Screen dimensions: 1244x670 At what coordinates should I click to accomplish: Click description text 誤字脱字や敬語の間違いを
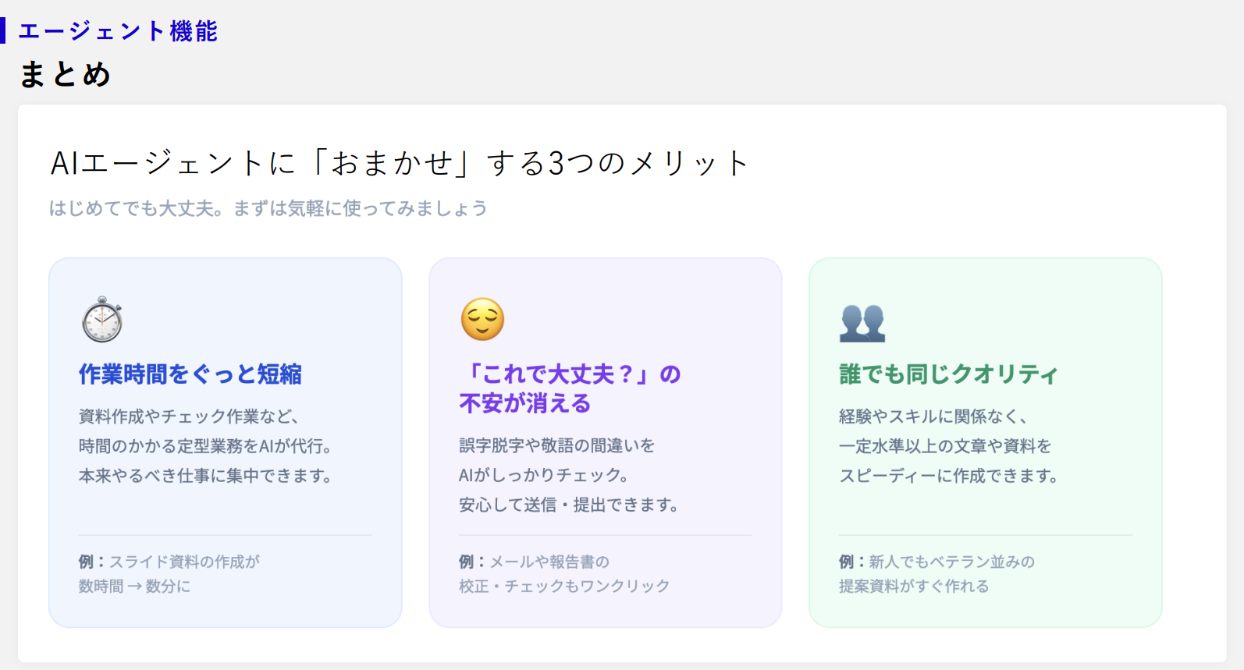557,445
